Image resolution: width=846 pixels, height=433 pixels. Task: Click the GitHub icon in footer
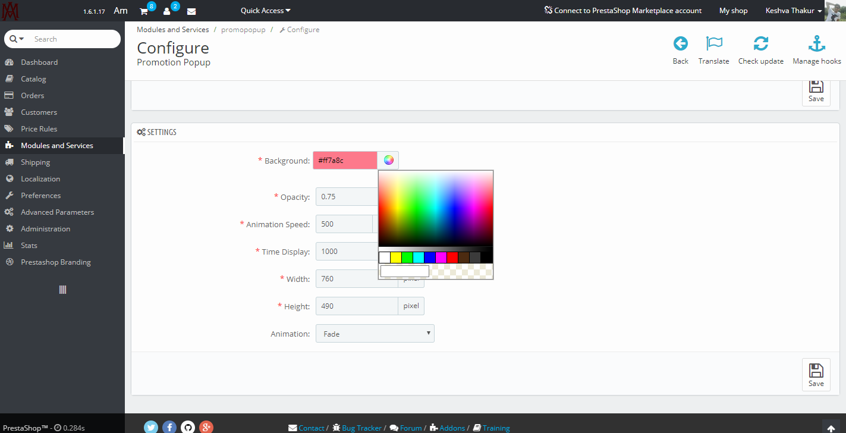click(188, 427)
